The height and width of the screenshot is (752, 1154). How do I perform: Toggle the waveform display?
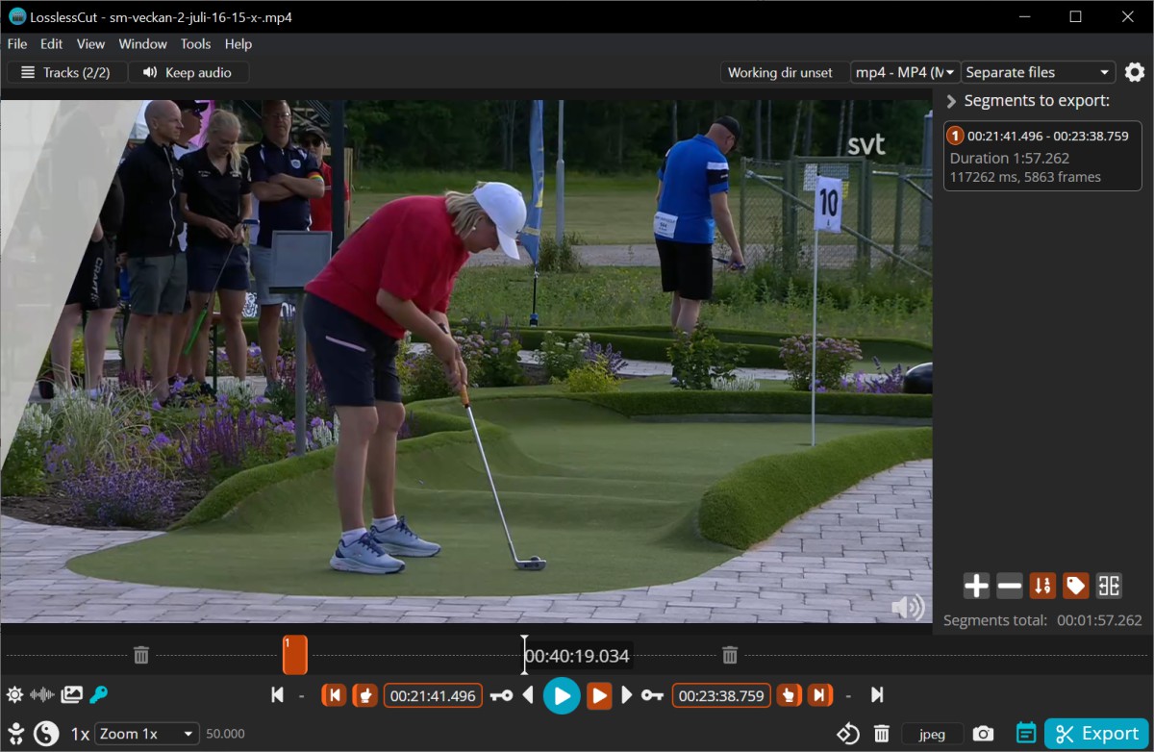42,695
